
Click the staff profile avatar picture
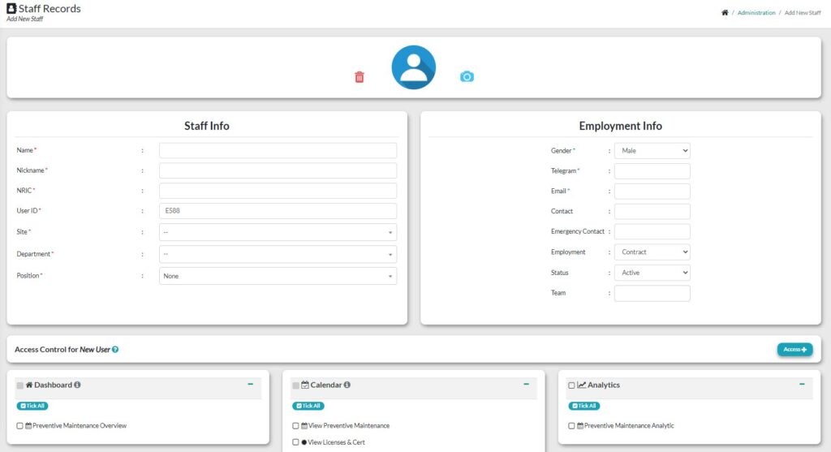click(414, 67)
